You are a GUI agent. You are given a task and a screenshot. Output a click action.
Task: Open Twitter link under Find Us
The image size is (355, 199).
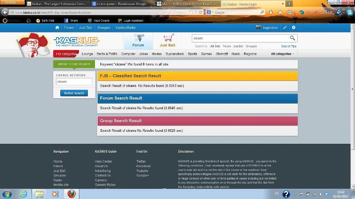pos(141,161)
